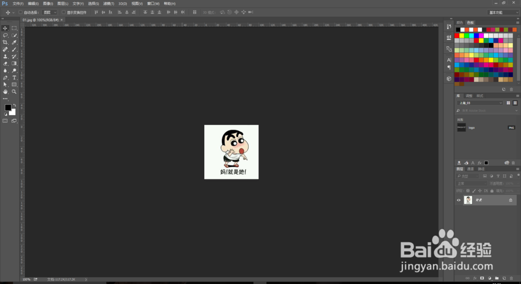
Task: Open the Layers panel flyout menu
Action: (x=517, y=169)
